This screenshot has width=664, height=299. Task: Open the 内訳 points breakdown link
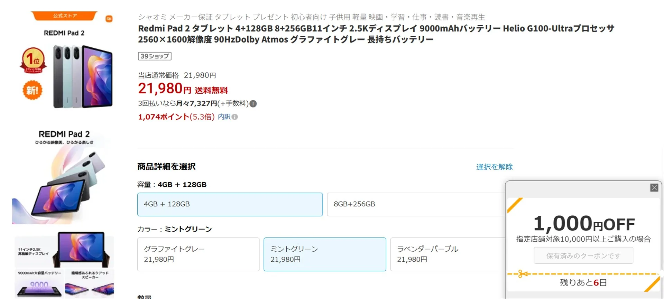pyautogui.click(x=224, y=117)
